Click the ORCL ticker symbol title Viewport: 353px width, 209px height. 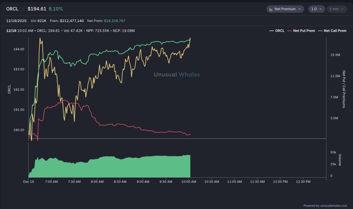click(x=12, y=9)
